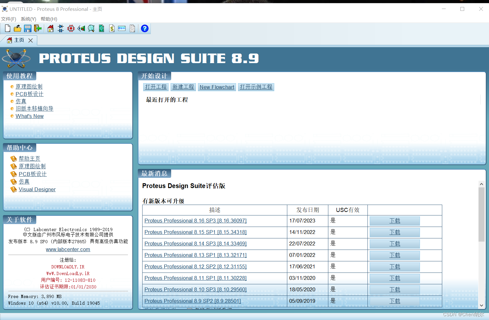Open the What's New link

click(30, 116)
